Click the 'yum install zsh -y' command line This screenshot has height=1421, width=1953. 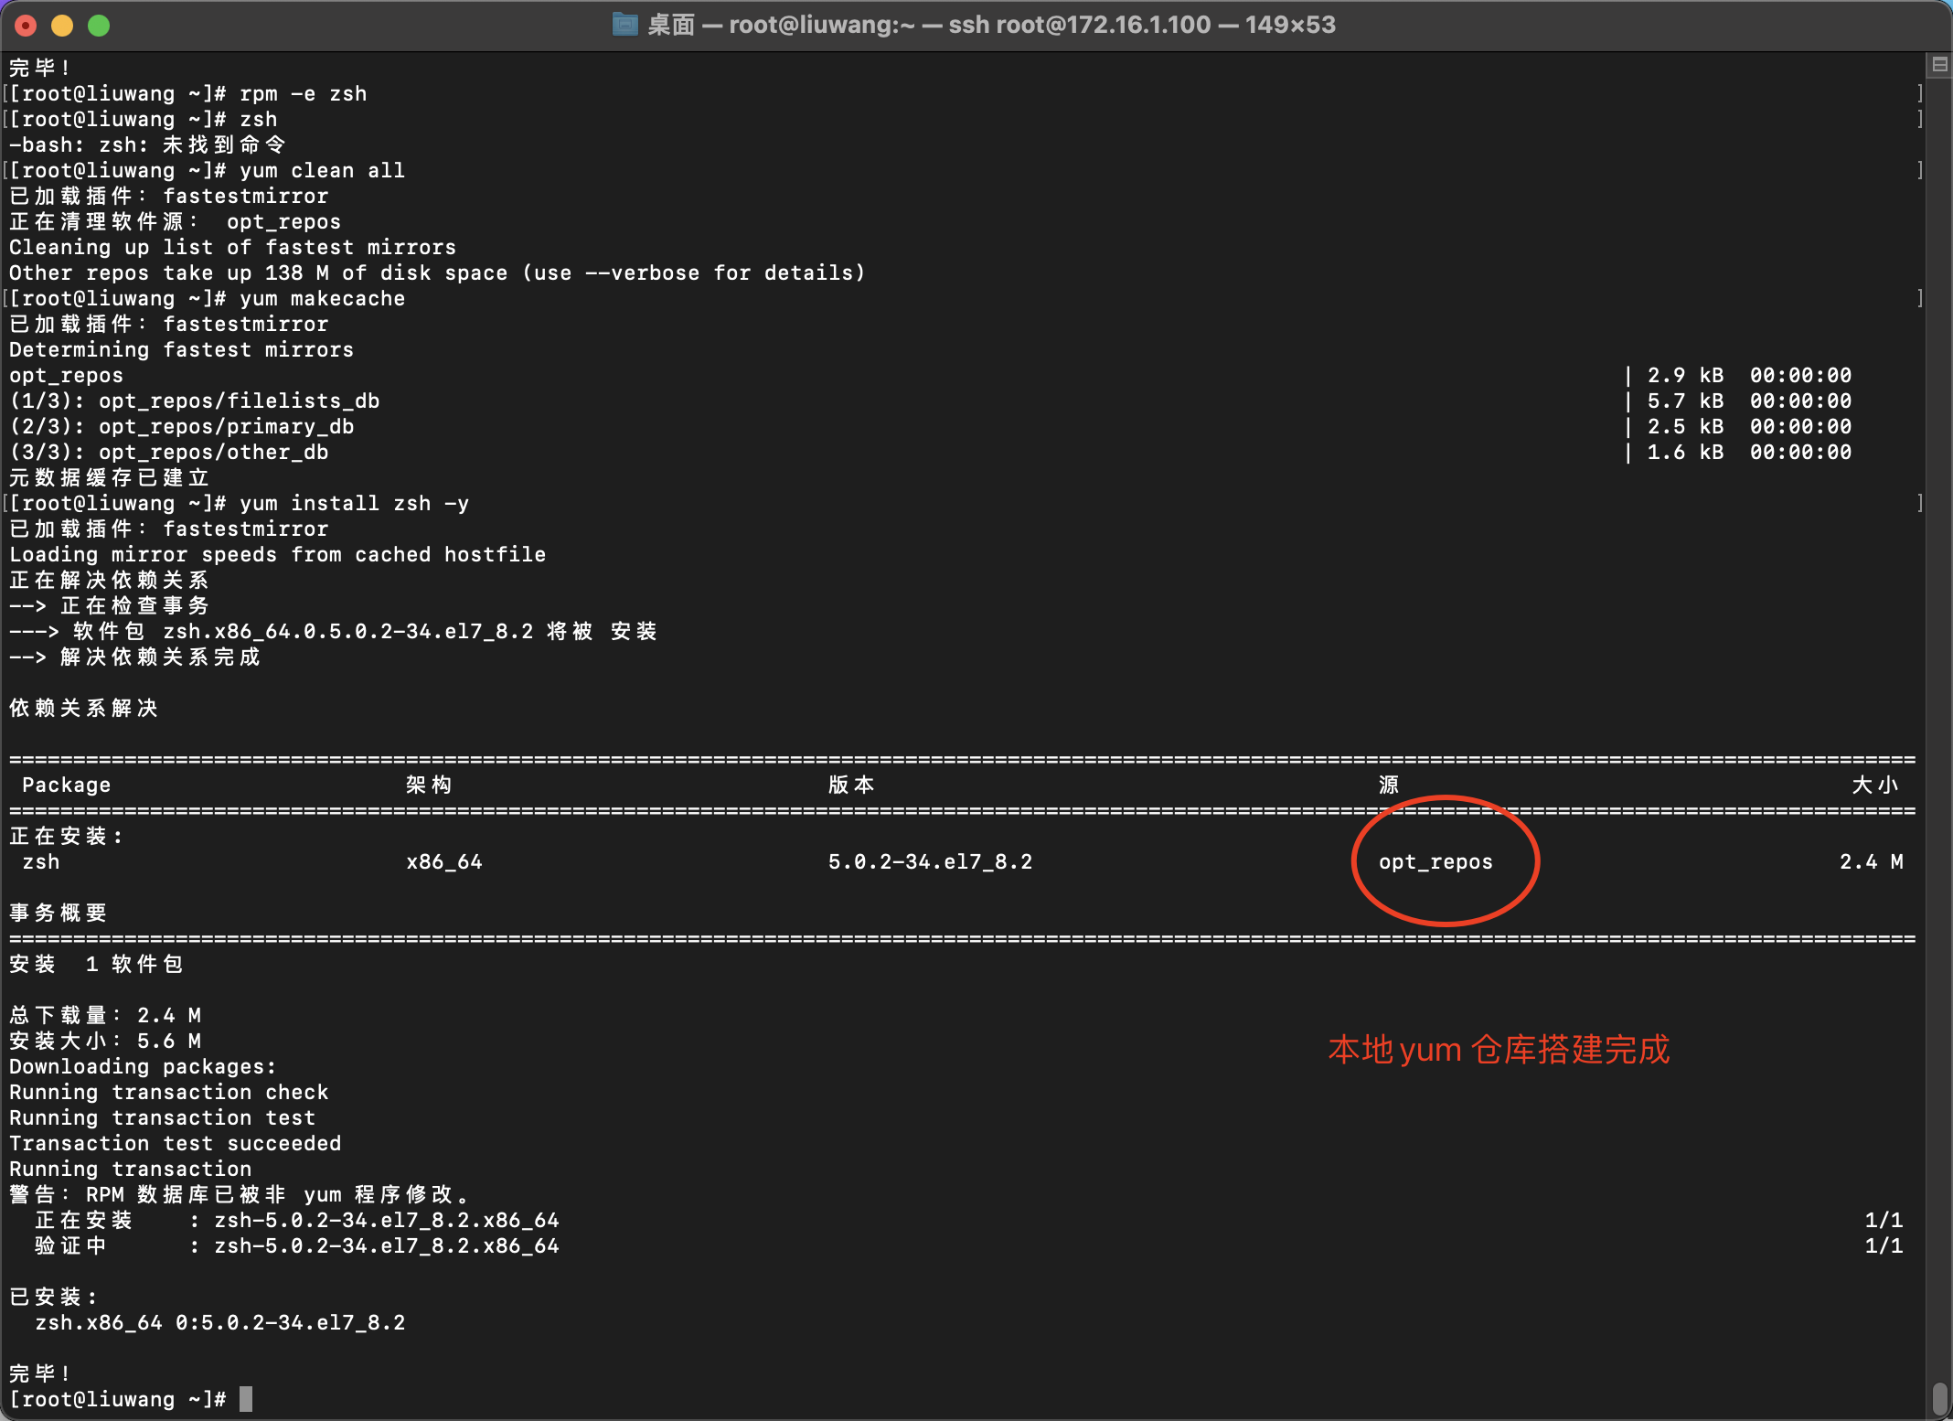coord(354,504)
